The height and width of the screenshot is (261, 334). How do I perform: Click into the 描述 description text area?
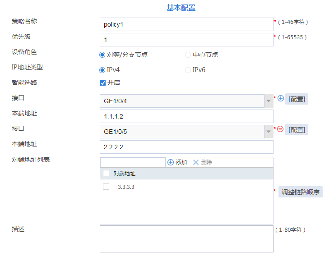coord(186,238)
